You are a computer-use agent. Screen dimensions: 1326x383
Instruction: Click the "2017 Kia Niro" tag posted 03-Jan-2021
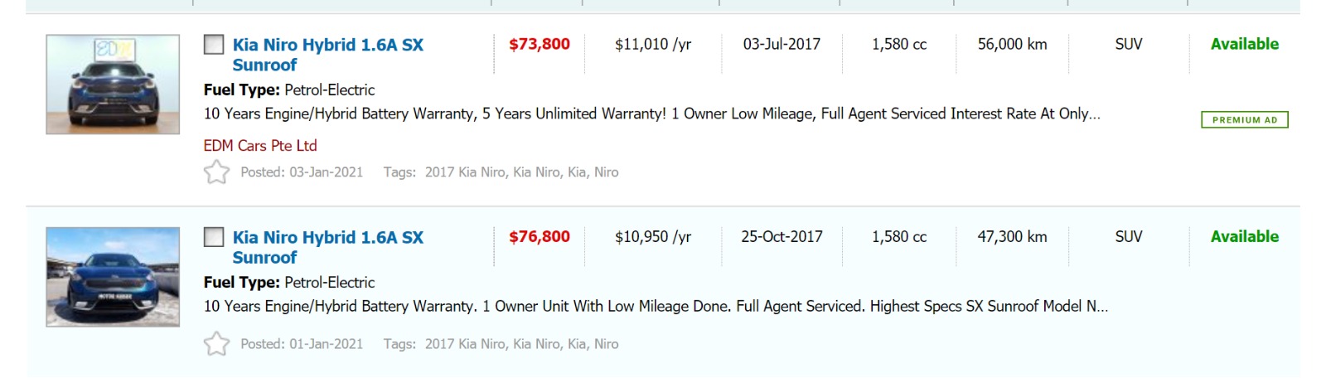point(465,172)
